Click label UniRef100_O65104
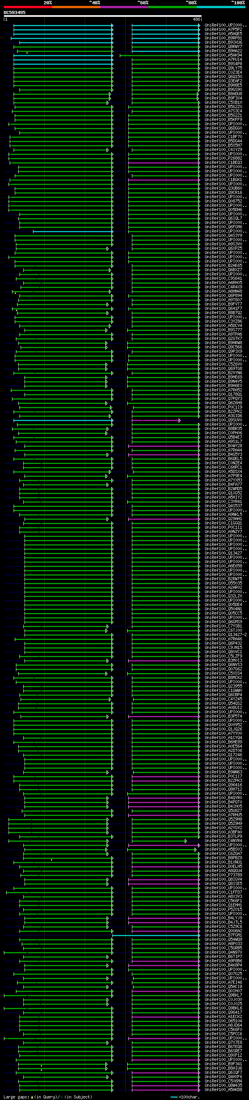This screenshot has width=249, height=1100. [223, 1021]
